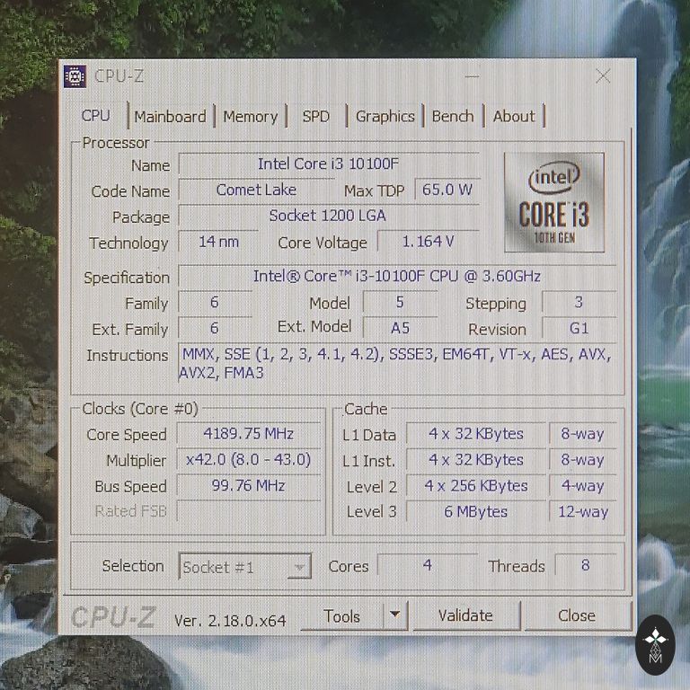Screen dimensions: 690x690
Task: Switch to the Mainboard tab
Action: (170, 116)
